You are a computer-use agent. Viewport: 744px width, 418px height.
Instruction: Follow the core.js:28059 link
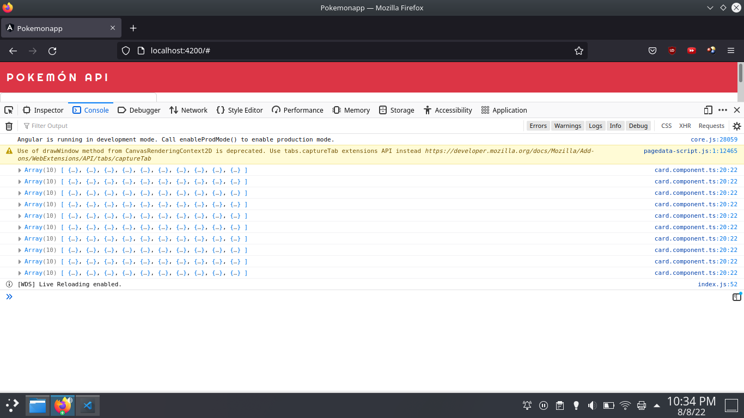714,139
